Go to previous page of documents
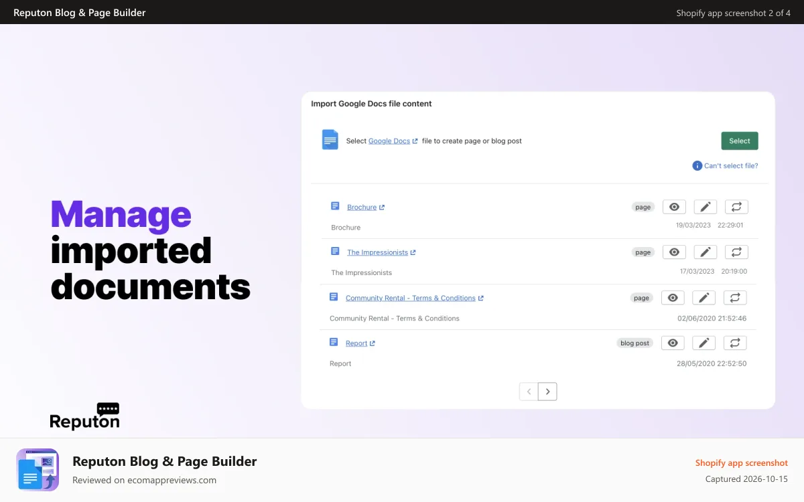 point(529,392)
